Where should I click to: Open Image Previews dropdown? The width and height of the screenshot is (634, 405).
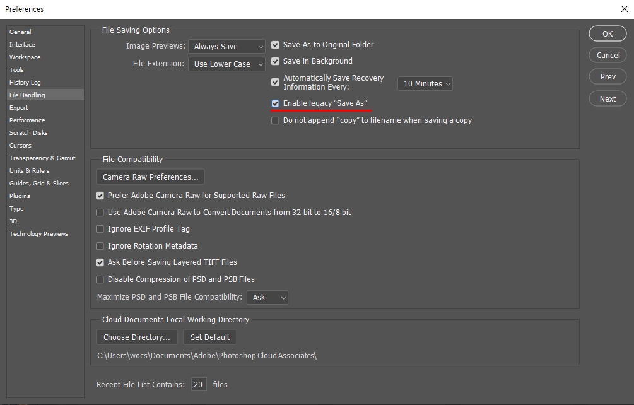227,47
